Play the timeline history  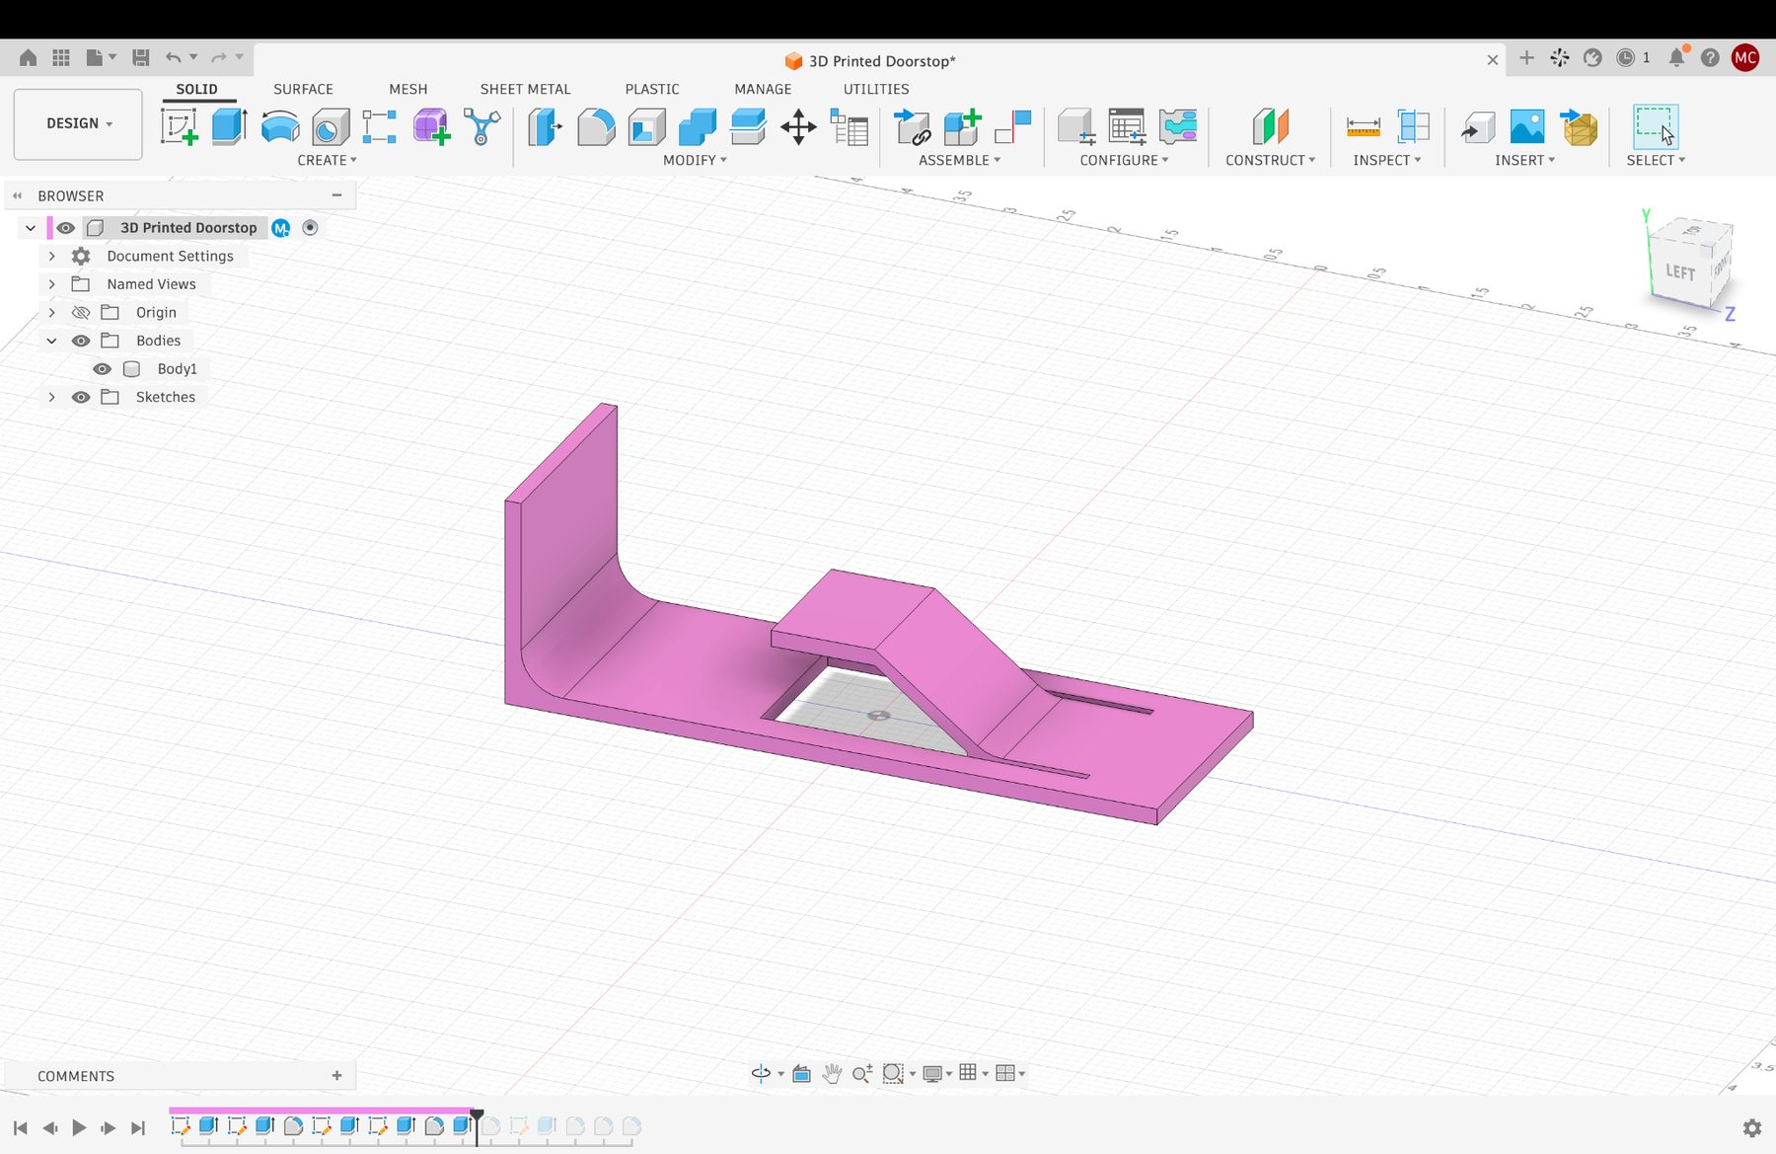79,1127
